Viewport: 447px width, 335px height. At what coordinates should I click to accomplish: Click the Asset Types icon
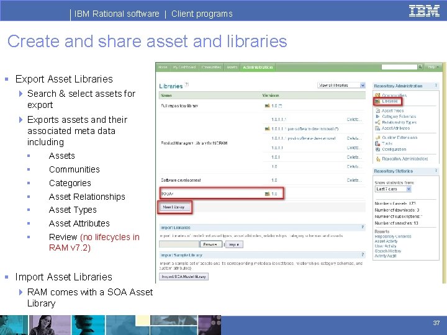point(377,110)
